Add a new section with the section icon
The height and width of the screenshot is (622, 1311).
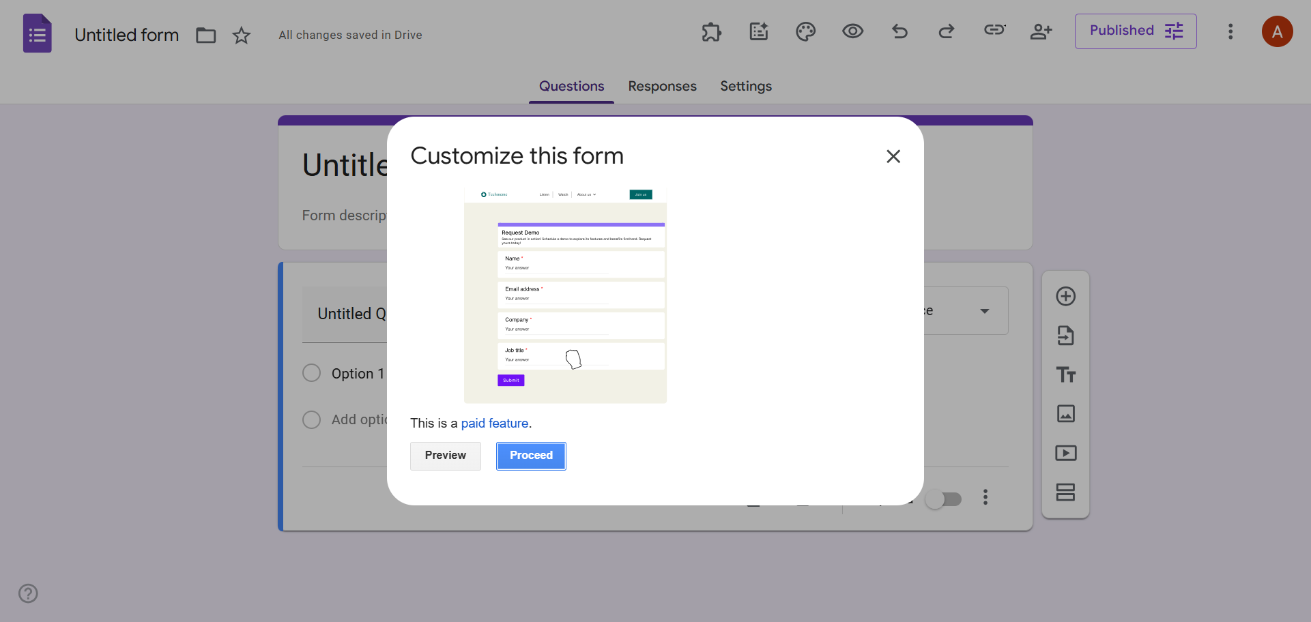click(x=1066, y=492)
